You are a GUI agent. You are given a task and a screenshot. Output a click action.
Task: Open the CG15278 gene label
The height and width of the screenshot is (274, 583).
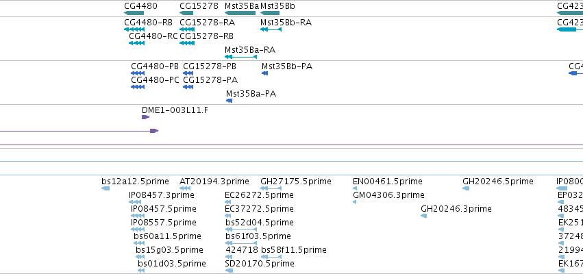click(199, 6)
